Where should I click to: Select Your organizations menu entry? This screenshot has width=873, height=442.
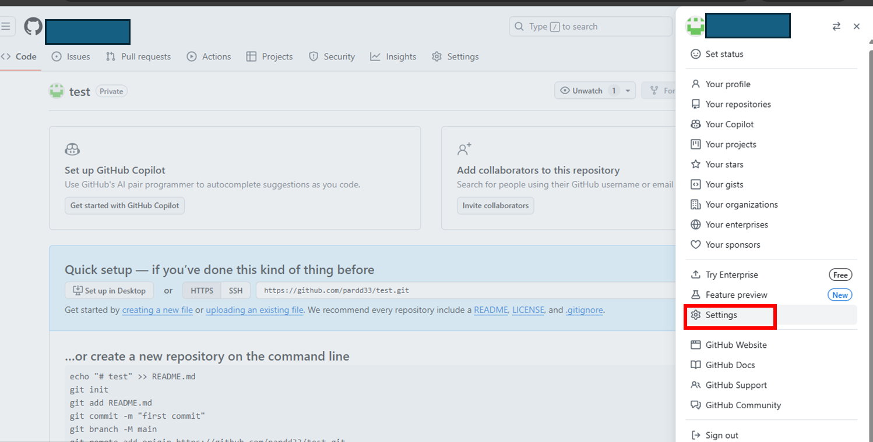(x=771, y=205)
